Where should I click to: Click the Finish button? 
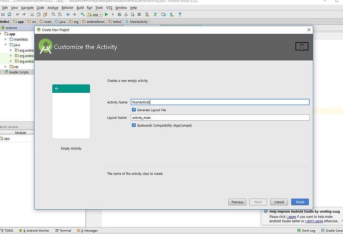point(300,202)
